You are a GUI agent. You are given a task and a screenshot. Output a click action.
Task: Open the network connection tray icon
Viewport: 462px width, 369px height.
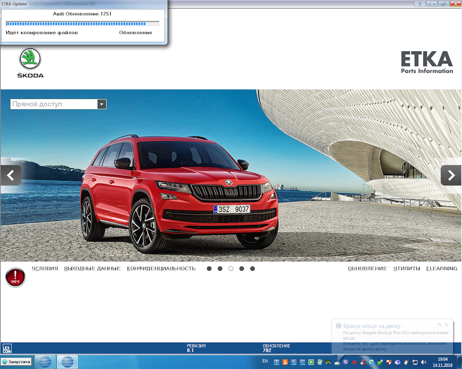click(415, 362)
